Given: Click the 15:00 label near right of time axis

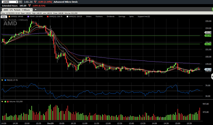Looking at the screenshot, I should coord(178,123).
